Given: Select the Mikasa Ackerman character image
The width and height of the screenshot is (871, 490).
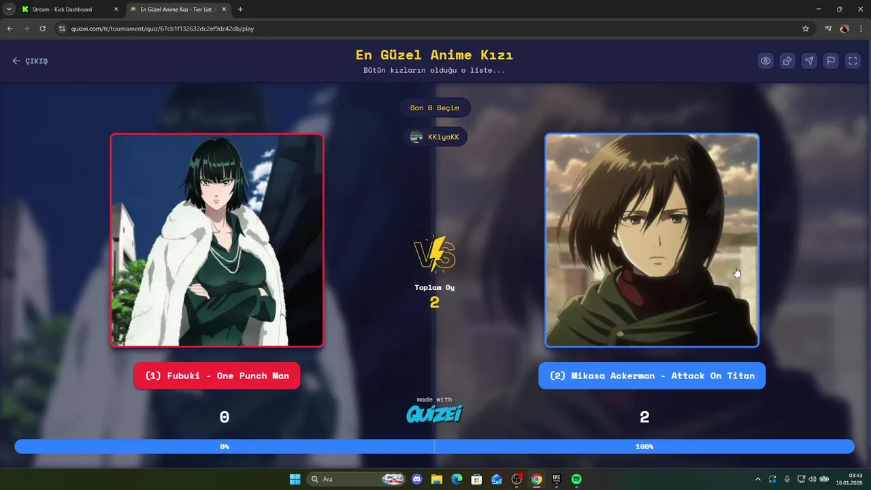Looking at the screenshot, I should tap(652, 240).
